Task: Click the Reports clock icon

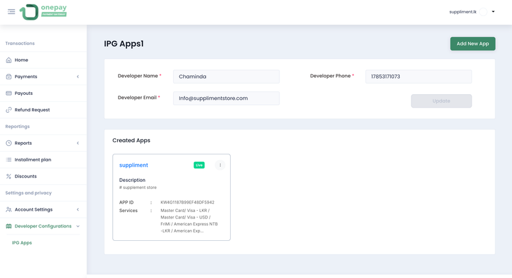Action: coord(9,143)
